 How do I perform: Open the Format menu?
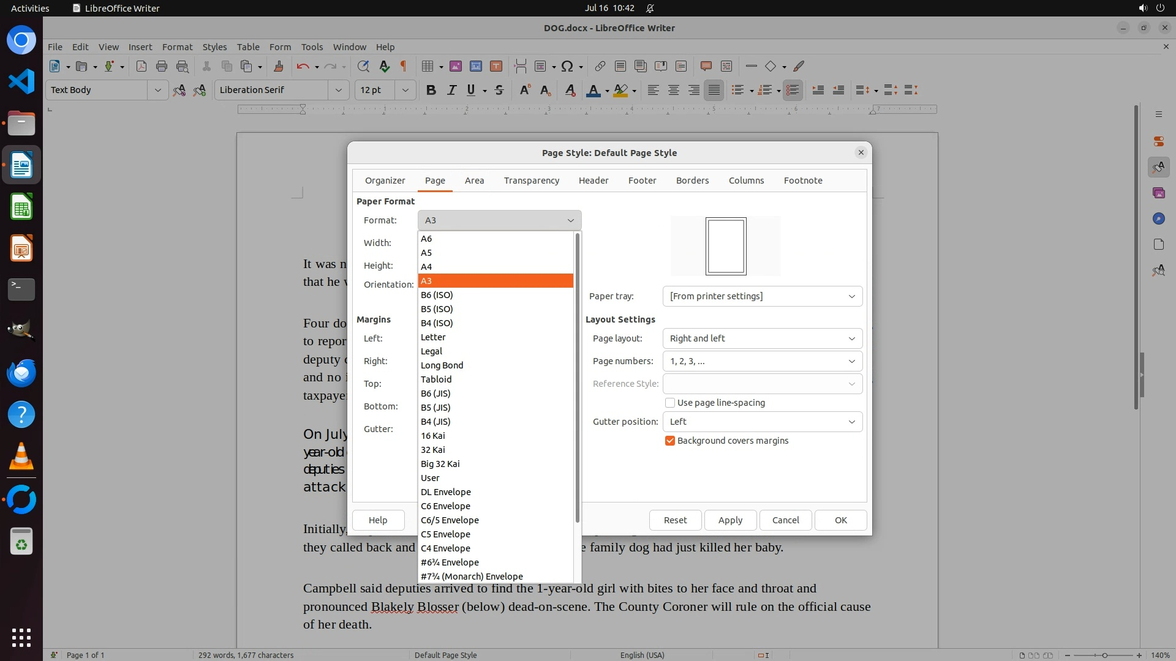click(x=177, y=47)
